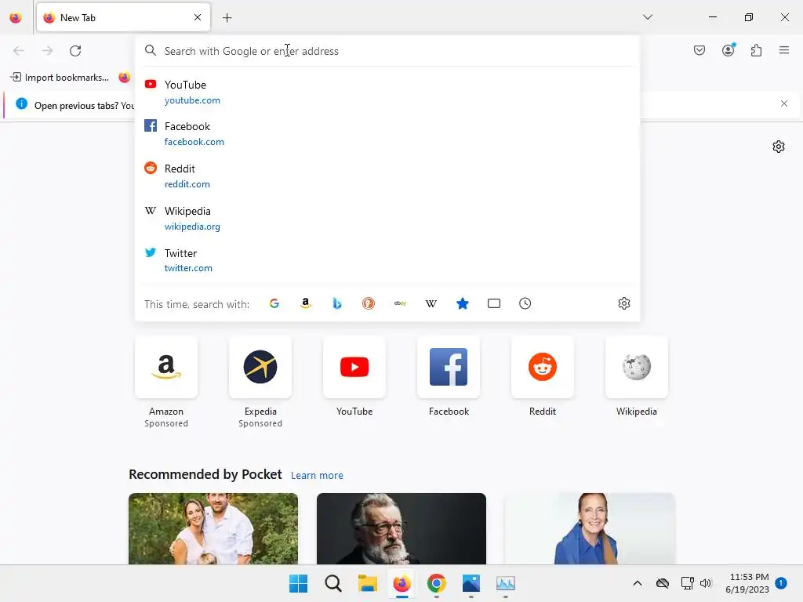Image resolution: width=803 pixels, height=602 pixels.
Task: Search history using the clock icon
Action: (525, 303)
